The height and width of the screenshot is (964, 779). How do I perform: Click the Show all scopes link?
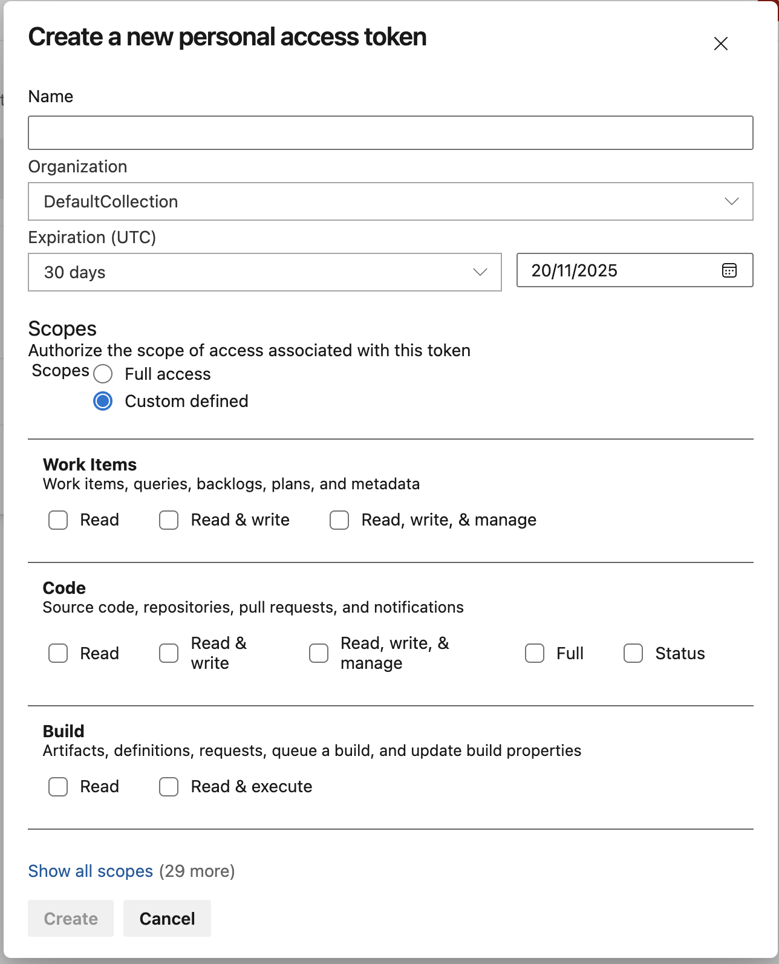(91, 871)
